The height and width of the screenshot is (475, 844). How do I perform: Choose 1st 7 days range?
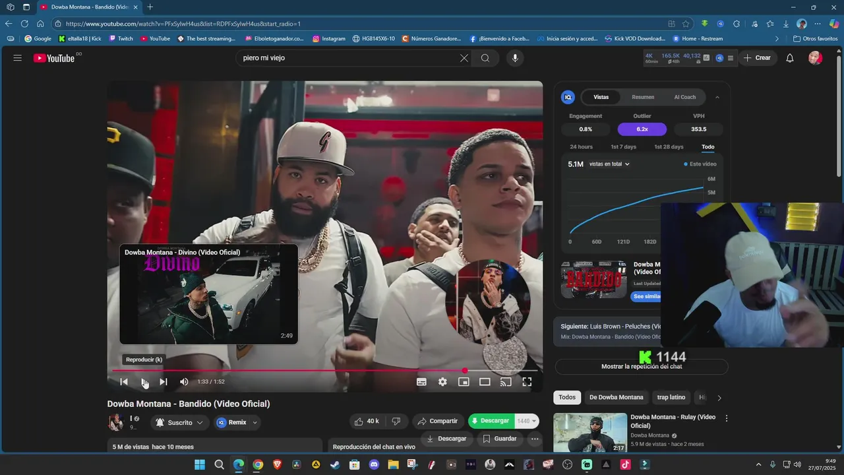(x=623, y=147)
